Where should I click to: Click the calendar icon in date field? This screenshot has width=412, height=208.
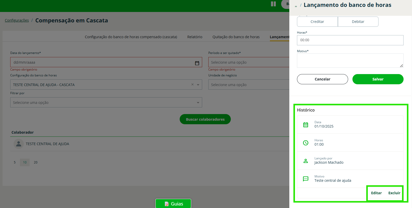(197, 63)
